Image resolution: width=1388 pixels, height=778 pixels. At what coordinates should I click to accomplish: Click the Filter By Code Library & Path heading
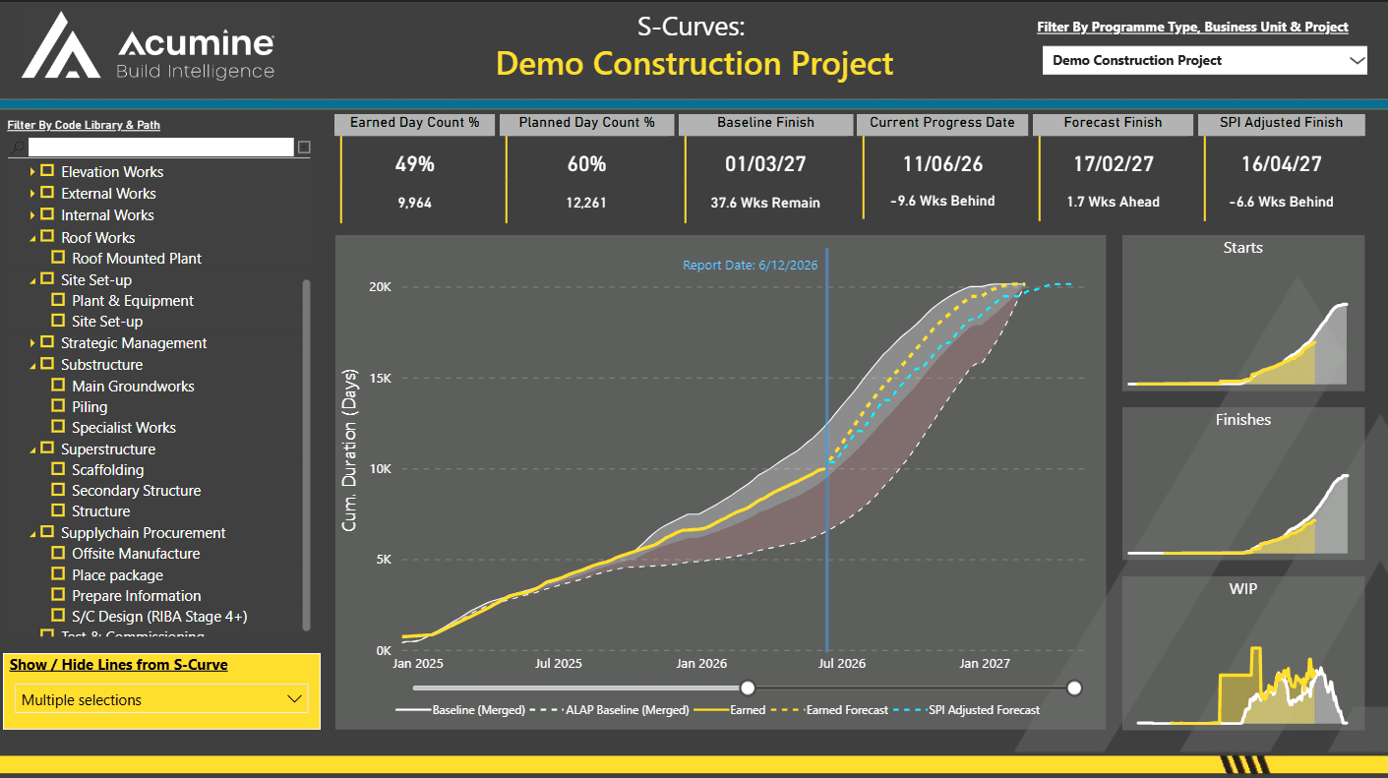[x=84, y=125]
